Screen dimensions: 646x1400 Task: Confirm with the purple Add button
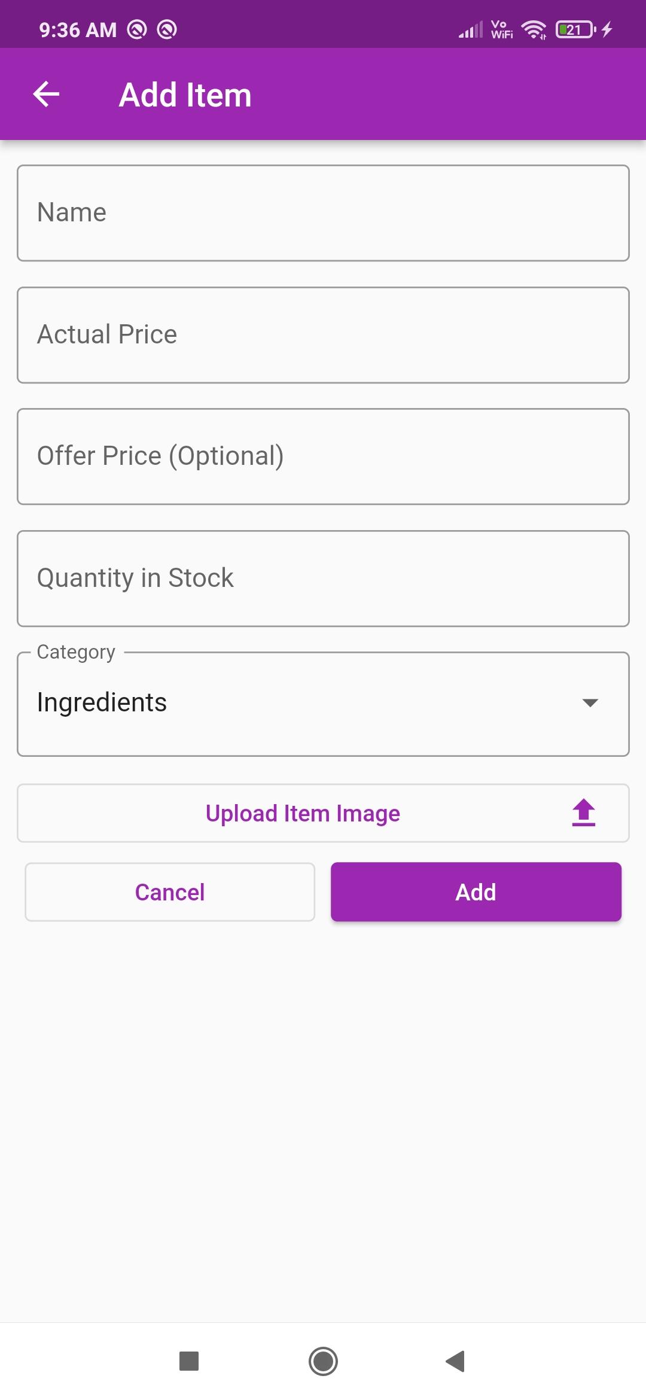click(x=476, y=892)
